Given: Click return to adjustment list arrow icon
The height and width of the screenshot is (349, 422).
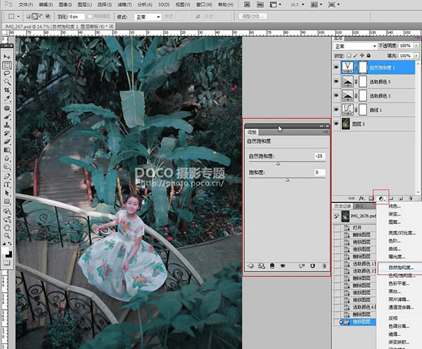Looking at the screenshot, I should (250, 266).
